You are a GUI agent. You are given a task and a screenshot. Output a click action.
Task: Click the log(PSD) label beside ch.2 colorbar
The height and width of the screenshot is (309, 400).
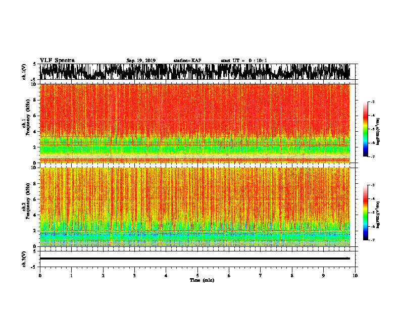[x=378, y=215]
